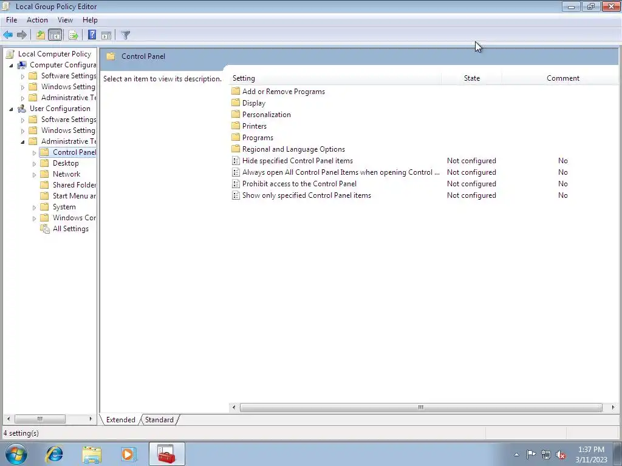The image size is (622, 466).
Task: Select Start Menu folder in the tree
Action: click(68, 196)
